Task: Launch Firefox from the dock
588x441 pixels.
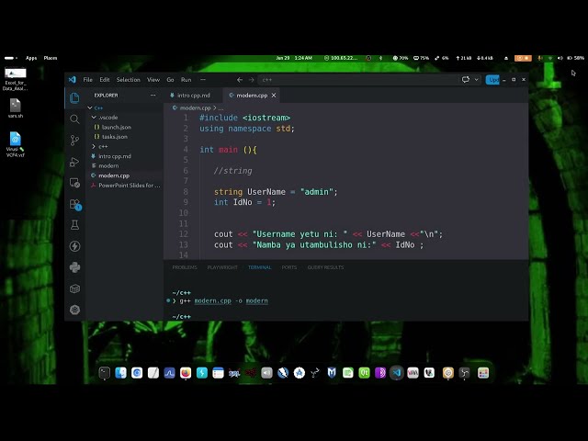Action: point(186,373)
